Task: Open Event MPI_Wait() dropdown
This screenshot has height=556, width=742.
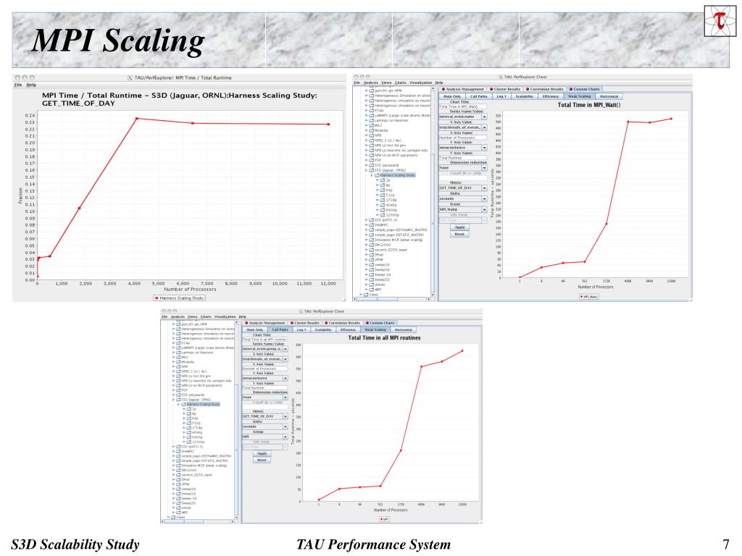Action: (463, 209)
